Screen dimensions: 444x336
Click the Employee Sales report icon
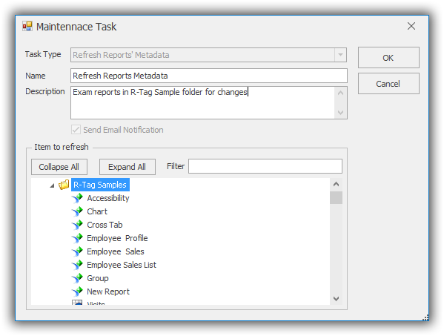pos(77,251)
